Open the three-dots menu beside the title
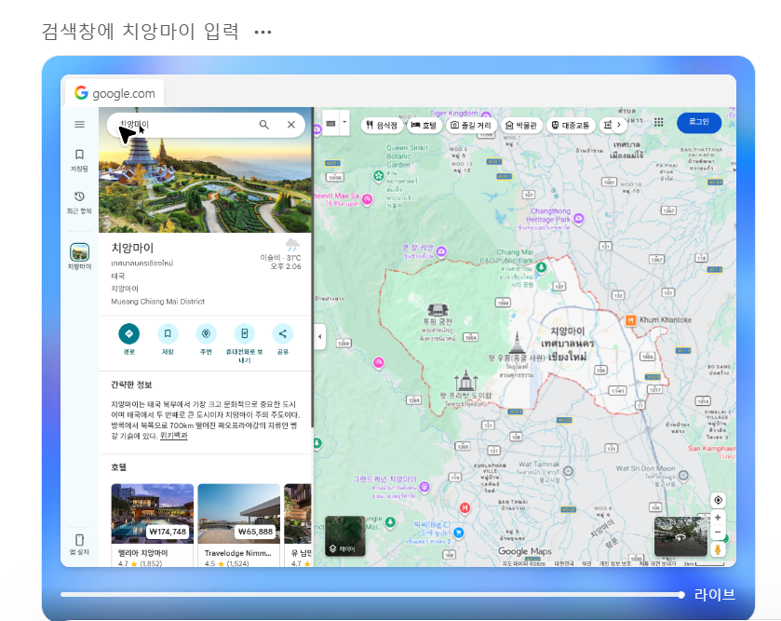 point(263,33)
